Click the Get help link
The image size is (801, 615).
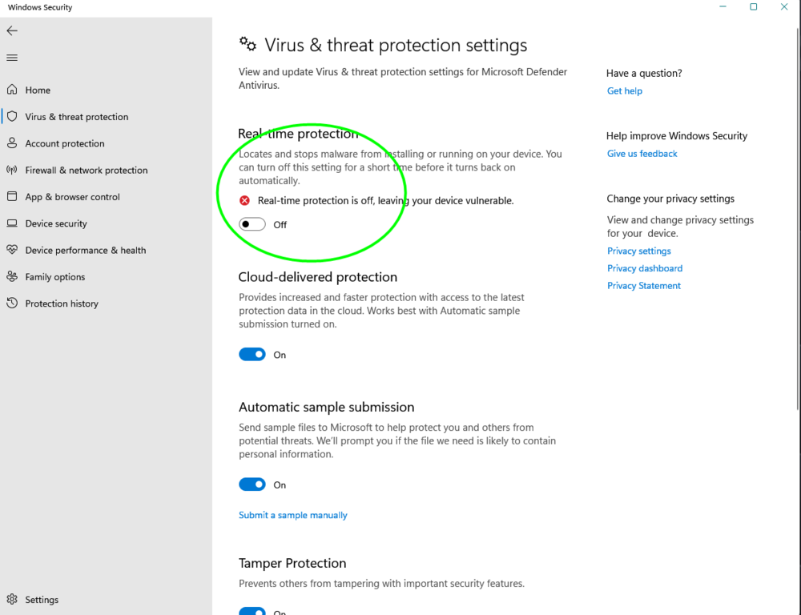click(x=625, y=91)
